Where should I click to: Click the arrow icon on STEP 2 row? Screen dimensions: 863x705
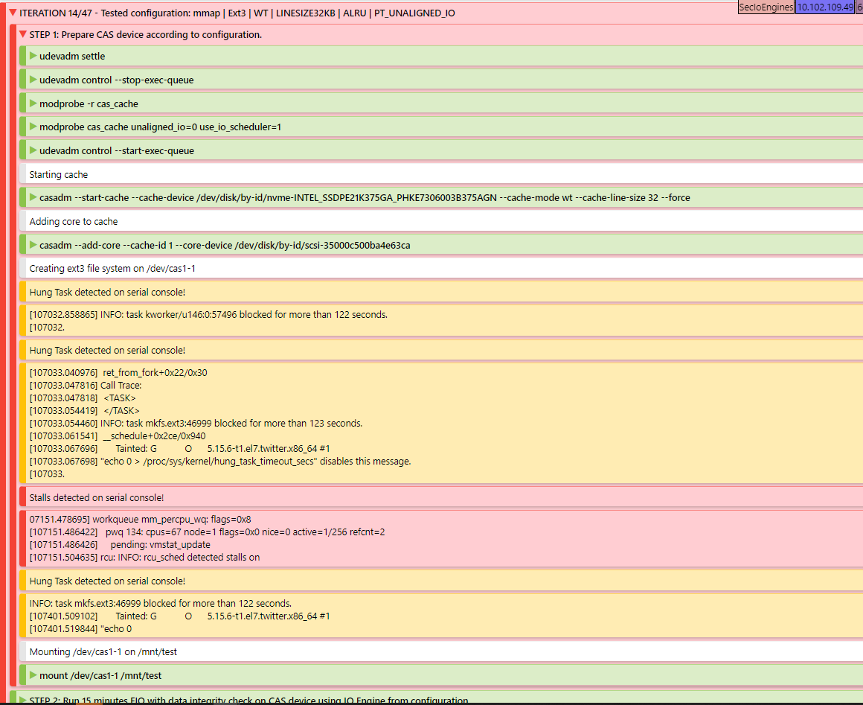pos(22,700)
